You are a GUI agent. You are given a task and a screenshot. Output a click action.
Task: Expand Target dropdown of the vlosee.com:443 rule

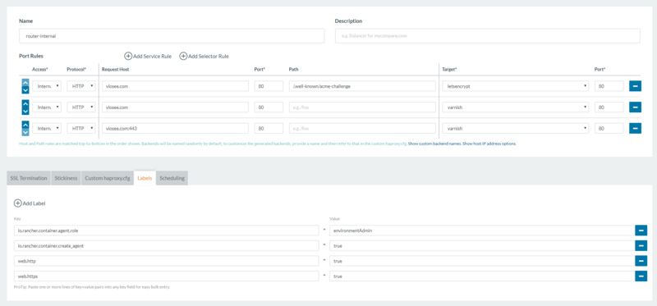pyautogui.click(x=516, y=128)
